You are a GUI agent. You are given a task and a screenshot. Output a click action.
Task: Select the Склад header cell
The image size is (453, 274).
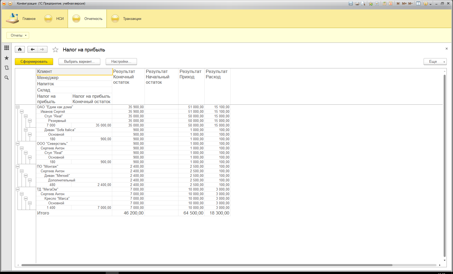click(74, 90)
